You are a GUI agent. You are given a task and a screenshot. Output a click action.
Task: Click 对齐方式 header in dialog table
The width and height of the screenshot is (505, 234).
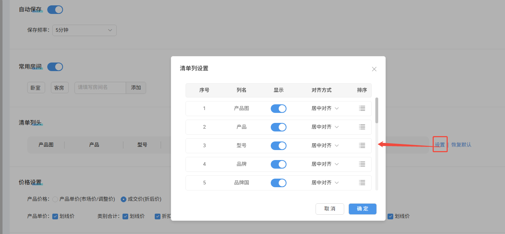(x=322, y=90)
